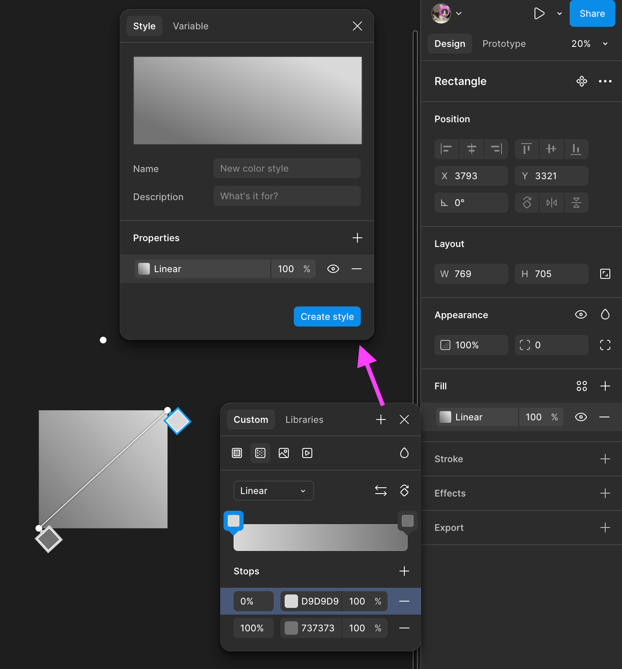Click 737373 color swatch
Image resolution: width=622 pixels, height=669 pixels.
pyautogui.click(x=291, y=628)
